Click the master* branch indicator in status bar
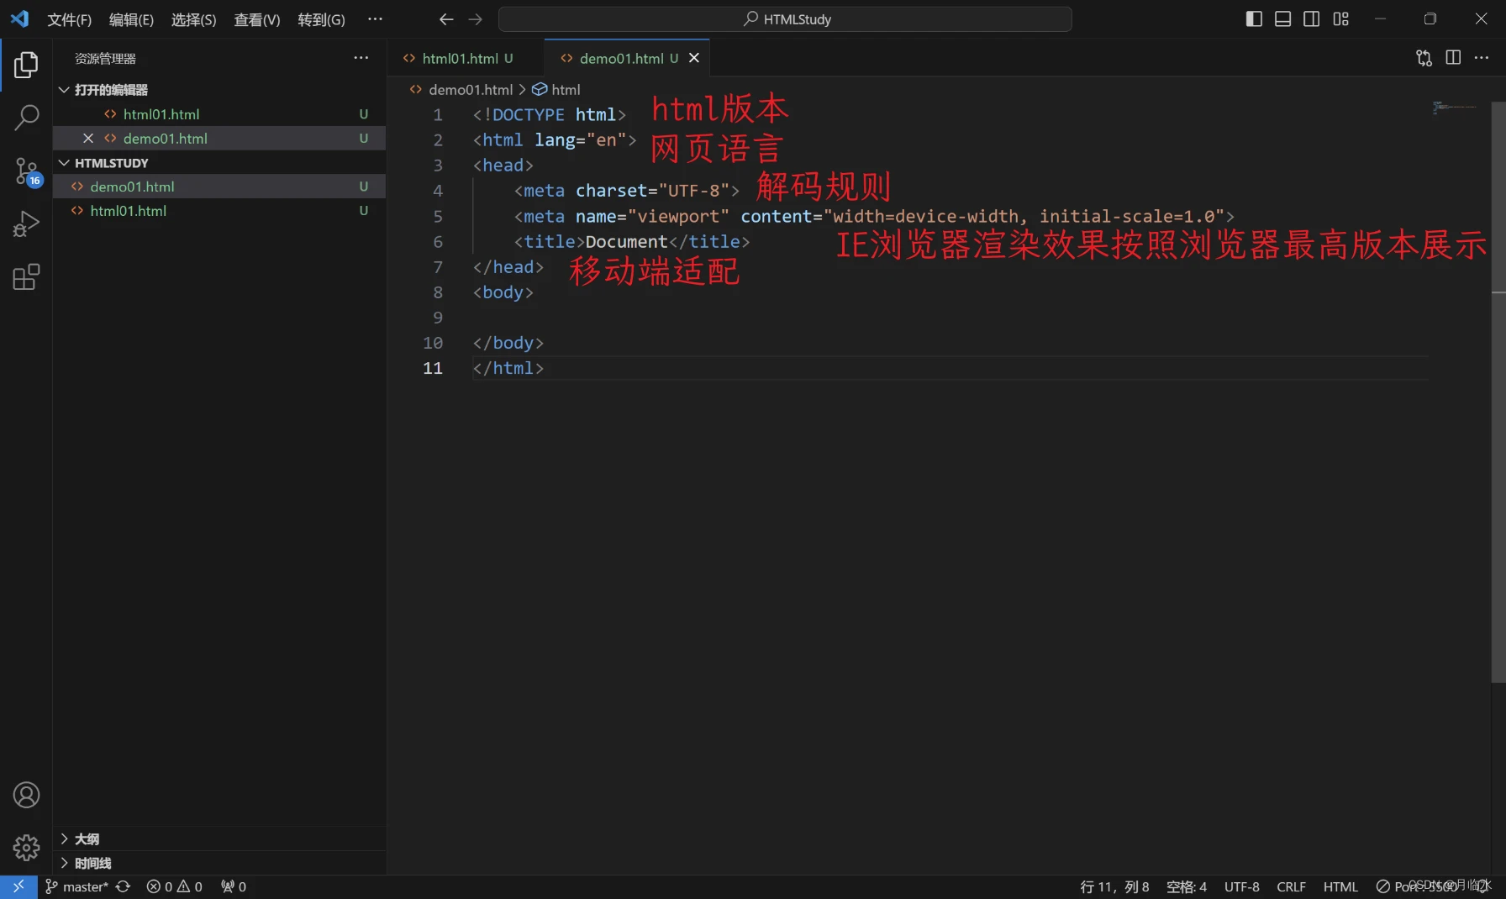1506x899 pixels. pyautogui.click(x=79, y=886)
